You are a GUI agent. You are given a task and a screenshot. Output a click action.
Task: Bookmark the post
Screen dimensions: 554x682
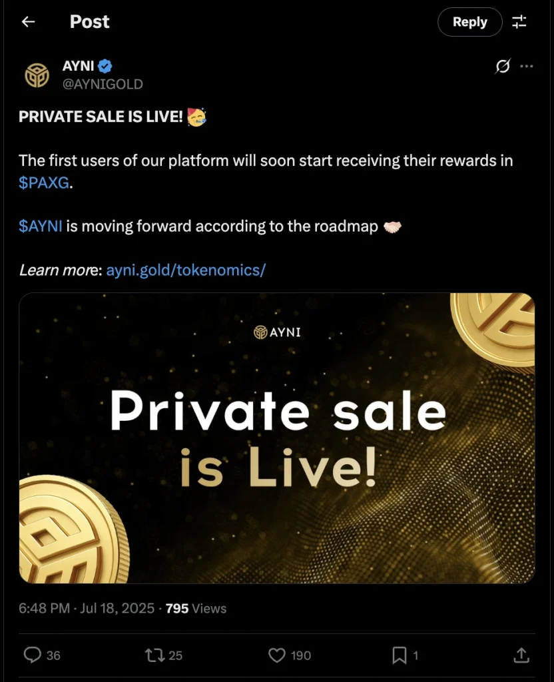click(400, 655)
